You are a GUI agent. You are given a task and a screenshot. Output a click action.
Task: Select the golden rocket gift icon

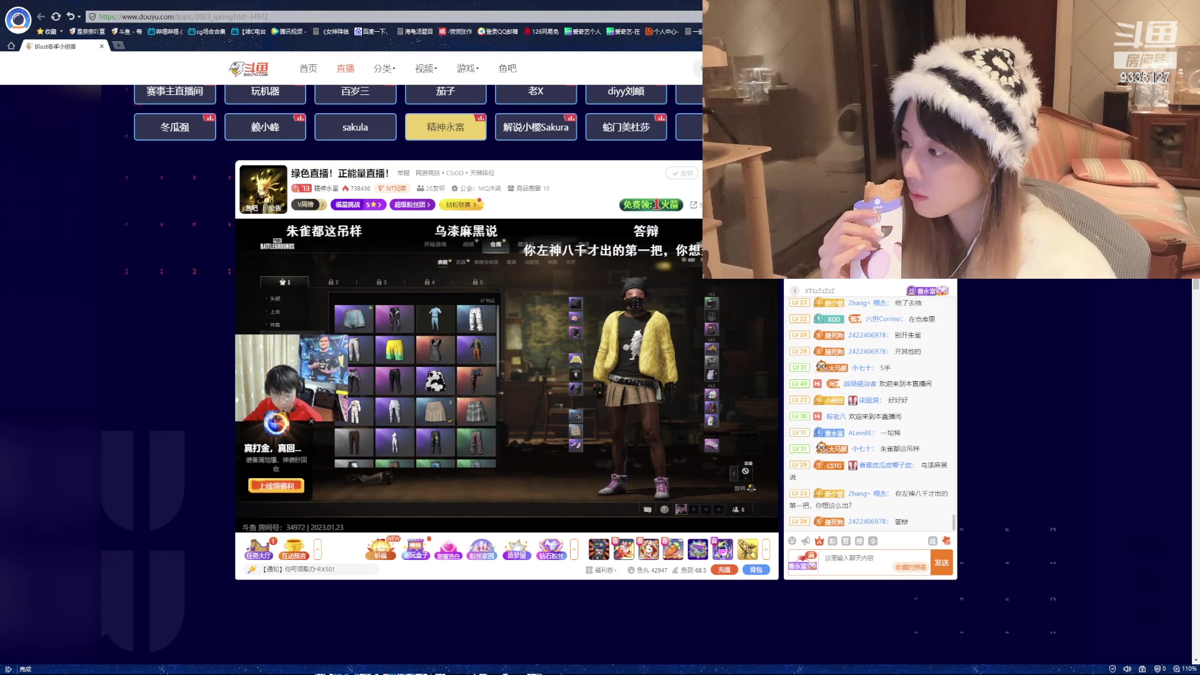point(747,549)
